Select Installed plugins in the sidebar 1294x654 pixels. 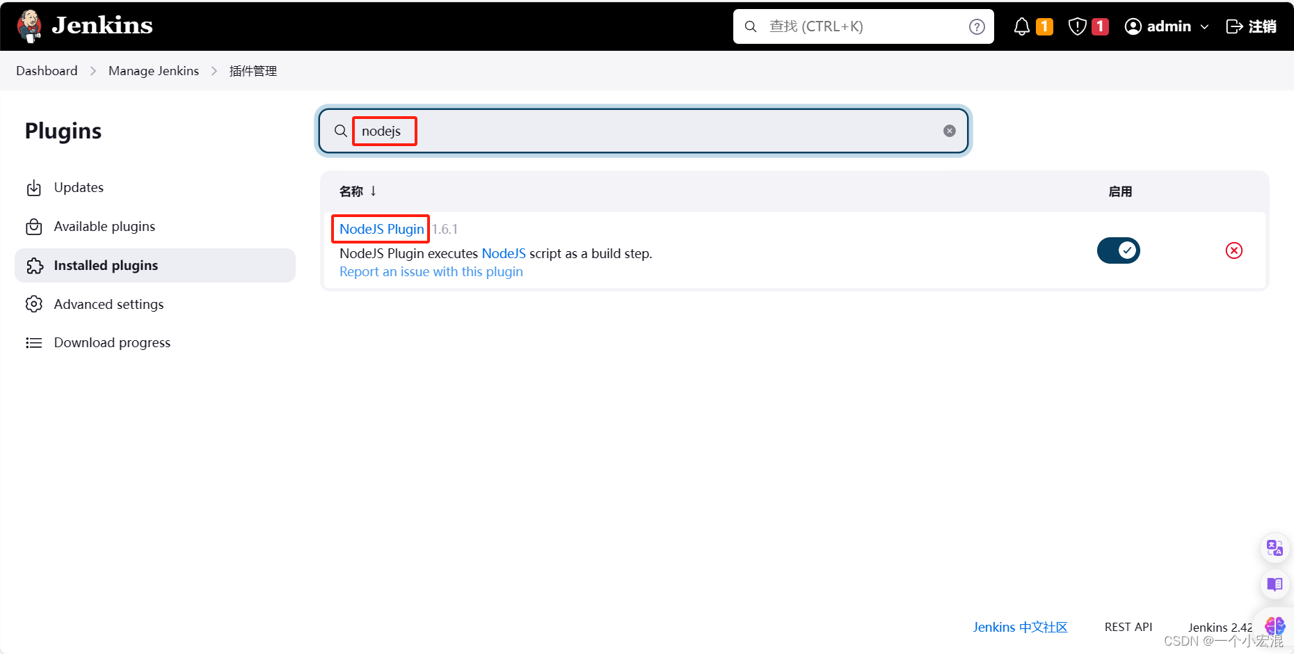point(106,265)
